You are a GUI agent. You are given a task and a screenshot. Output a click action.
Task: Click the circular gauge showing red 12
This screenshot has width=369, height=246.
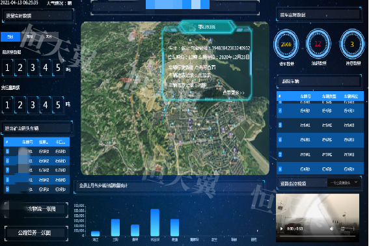click(x=318, y=44)
